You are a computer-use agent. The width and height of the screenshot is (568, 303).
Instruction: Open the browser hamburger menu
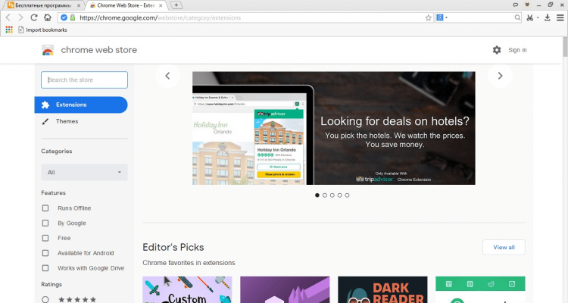point(560,17)
